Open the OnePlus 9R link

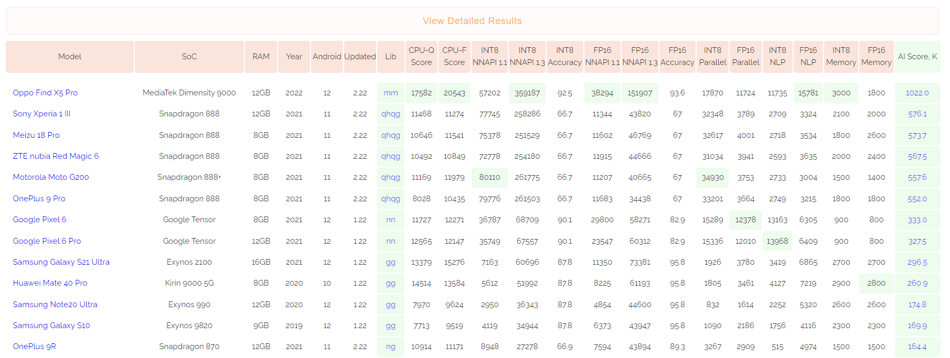tap(34, 346)
